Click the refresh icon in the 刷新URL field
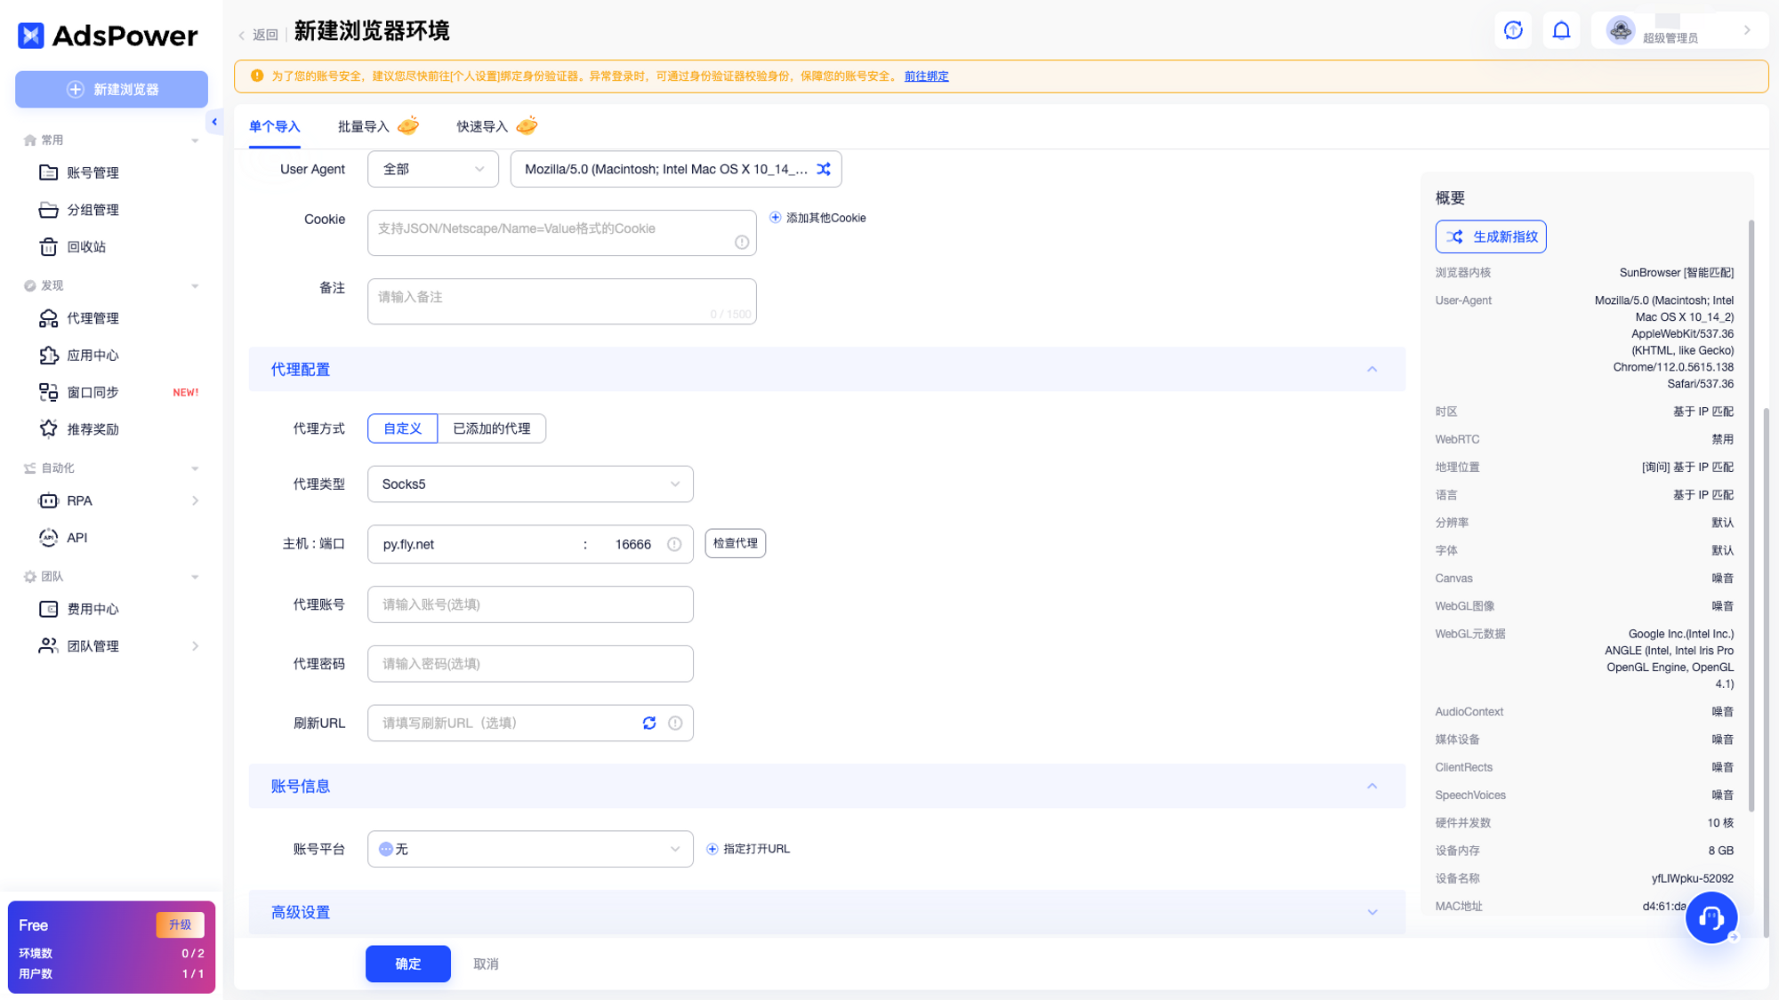Screen dimensions: 1779x1000 click(x=648, y=723)
